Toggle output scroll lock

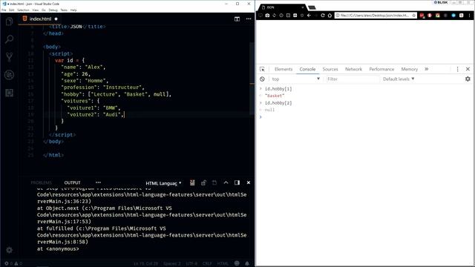203,182
